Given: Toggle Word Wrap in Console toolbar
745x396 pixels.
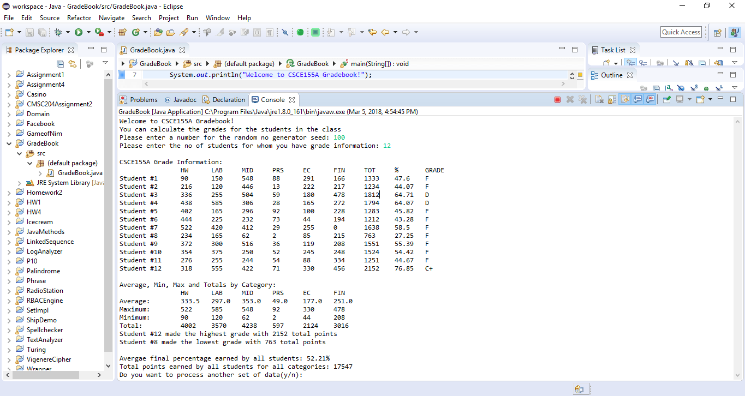Looking at the screenshot, I should [625, 99].
